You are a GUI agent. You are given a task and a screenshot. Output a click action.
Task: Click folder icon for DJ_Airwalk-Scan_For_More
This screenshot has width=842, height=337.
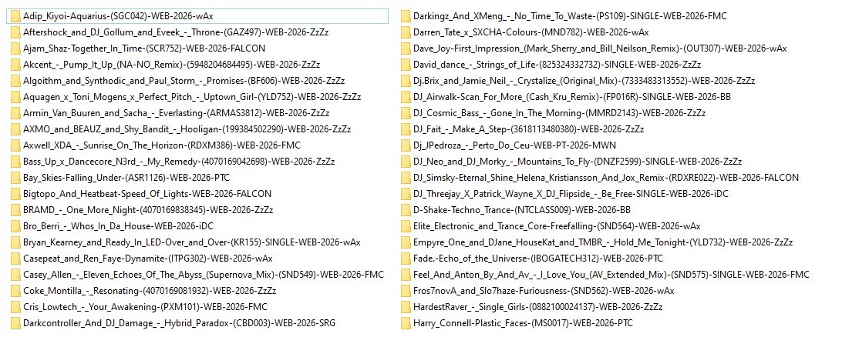(x=406, y=97)
